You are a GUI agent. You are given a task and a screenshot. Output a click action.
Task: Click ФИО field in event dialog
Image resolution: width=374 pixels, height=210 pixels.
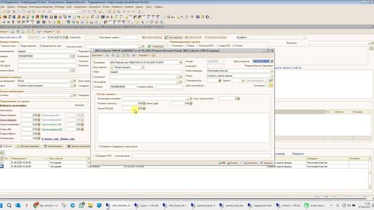click(146, 72)
